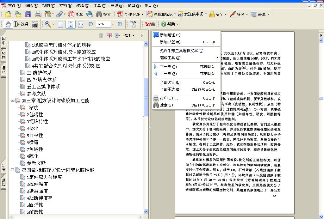The width and height of the screenshot is (324, 219).
Task: Toggle the Fit Page view button
Action: [71, 24]
